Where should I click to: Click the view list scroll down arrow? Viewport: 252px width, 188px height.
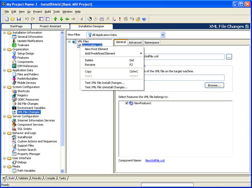pyautogui.click(x=62, y=171)
